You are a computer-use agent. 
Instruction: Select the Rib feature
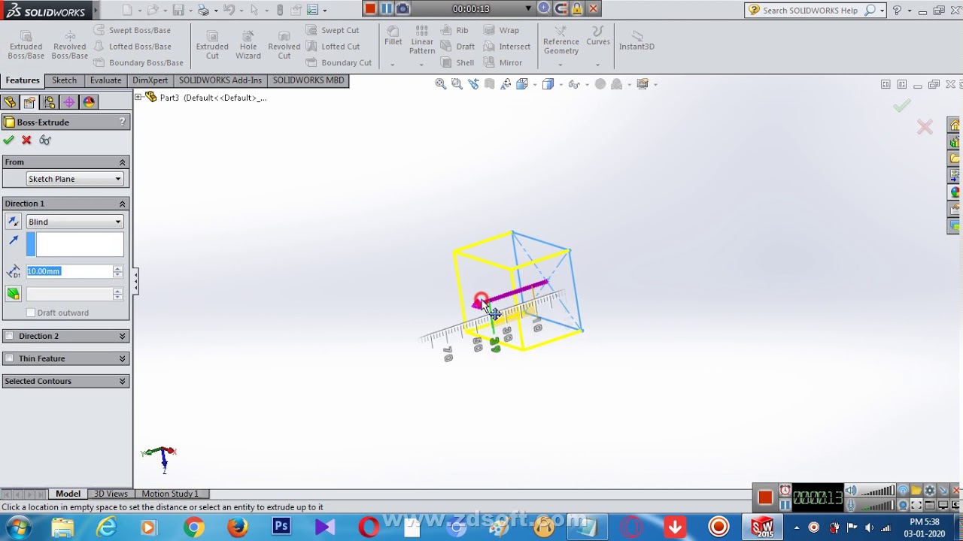(454, 30)
